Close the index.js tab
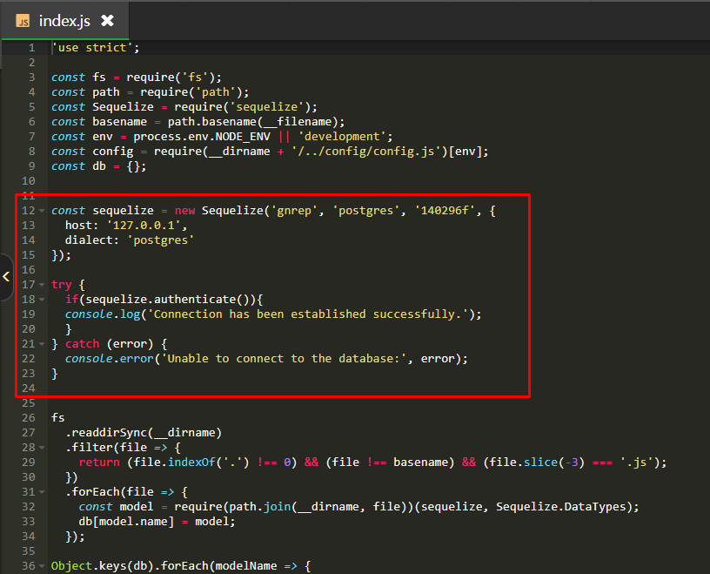The image size is (710, 574). tap(107, 20)
